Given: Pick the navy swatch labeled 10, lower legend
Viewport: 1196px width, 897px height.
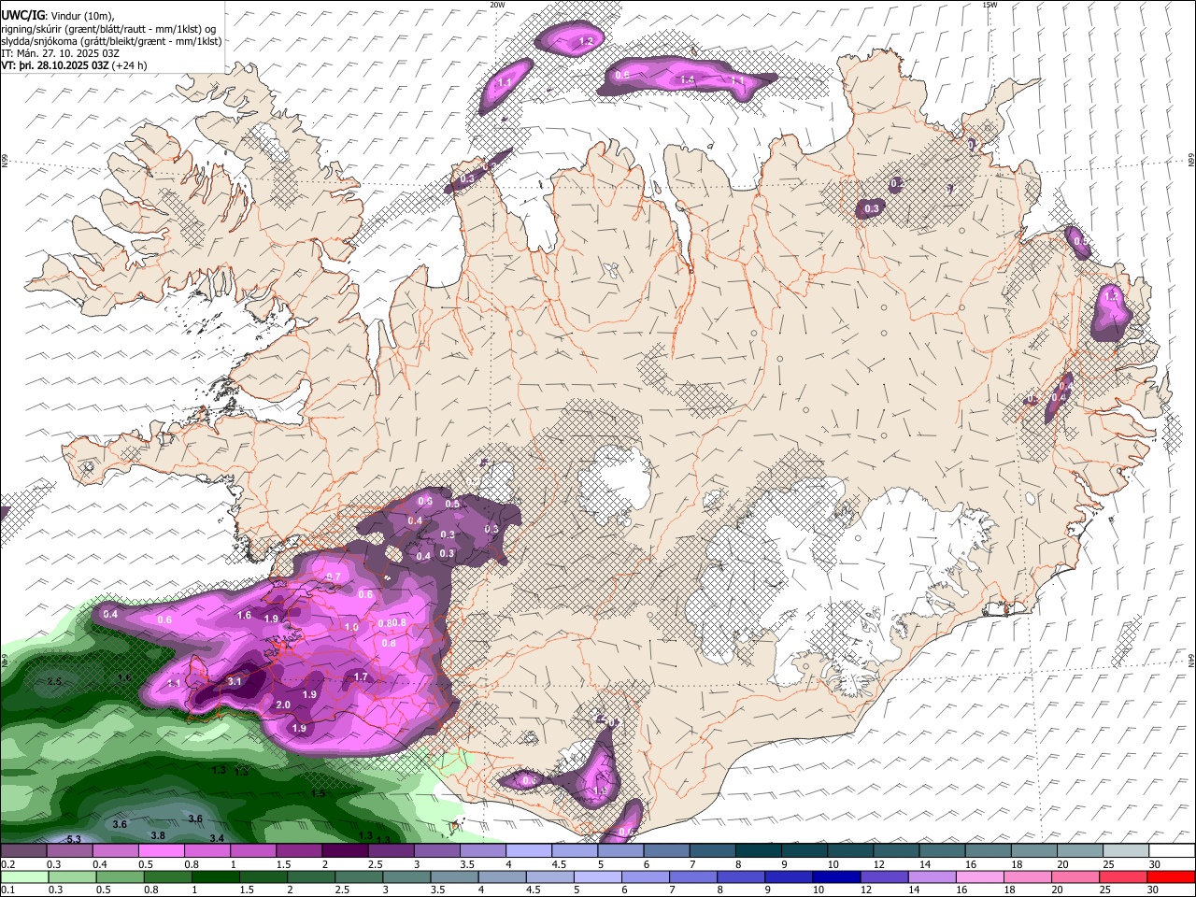Looking at the screenshot, I should [x=835, y=876].
